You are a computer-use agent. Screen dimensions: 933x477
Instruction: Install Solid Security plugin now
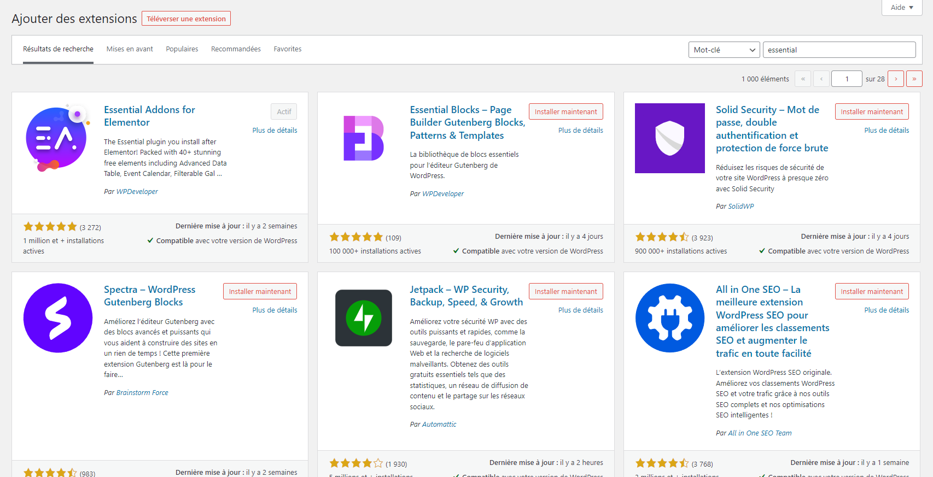(x=872, y=111)
